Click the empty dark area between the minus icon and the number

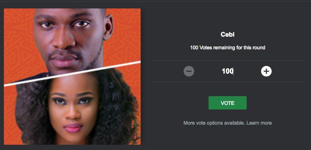pos(207,71)
